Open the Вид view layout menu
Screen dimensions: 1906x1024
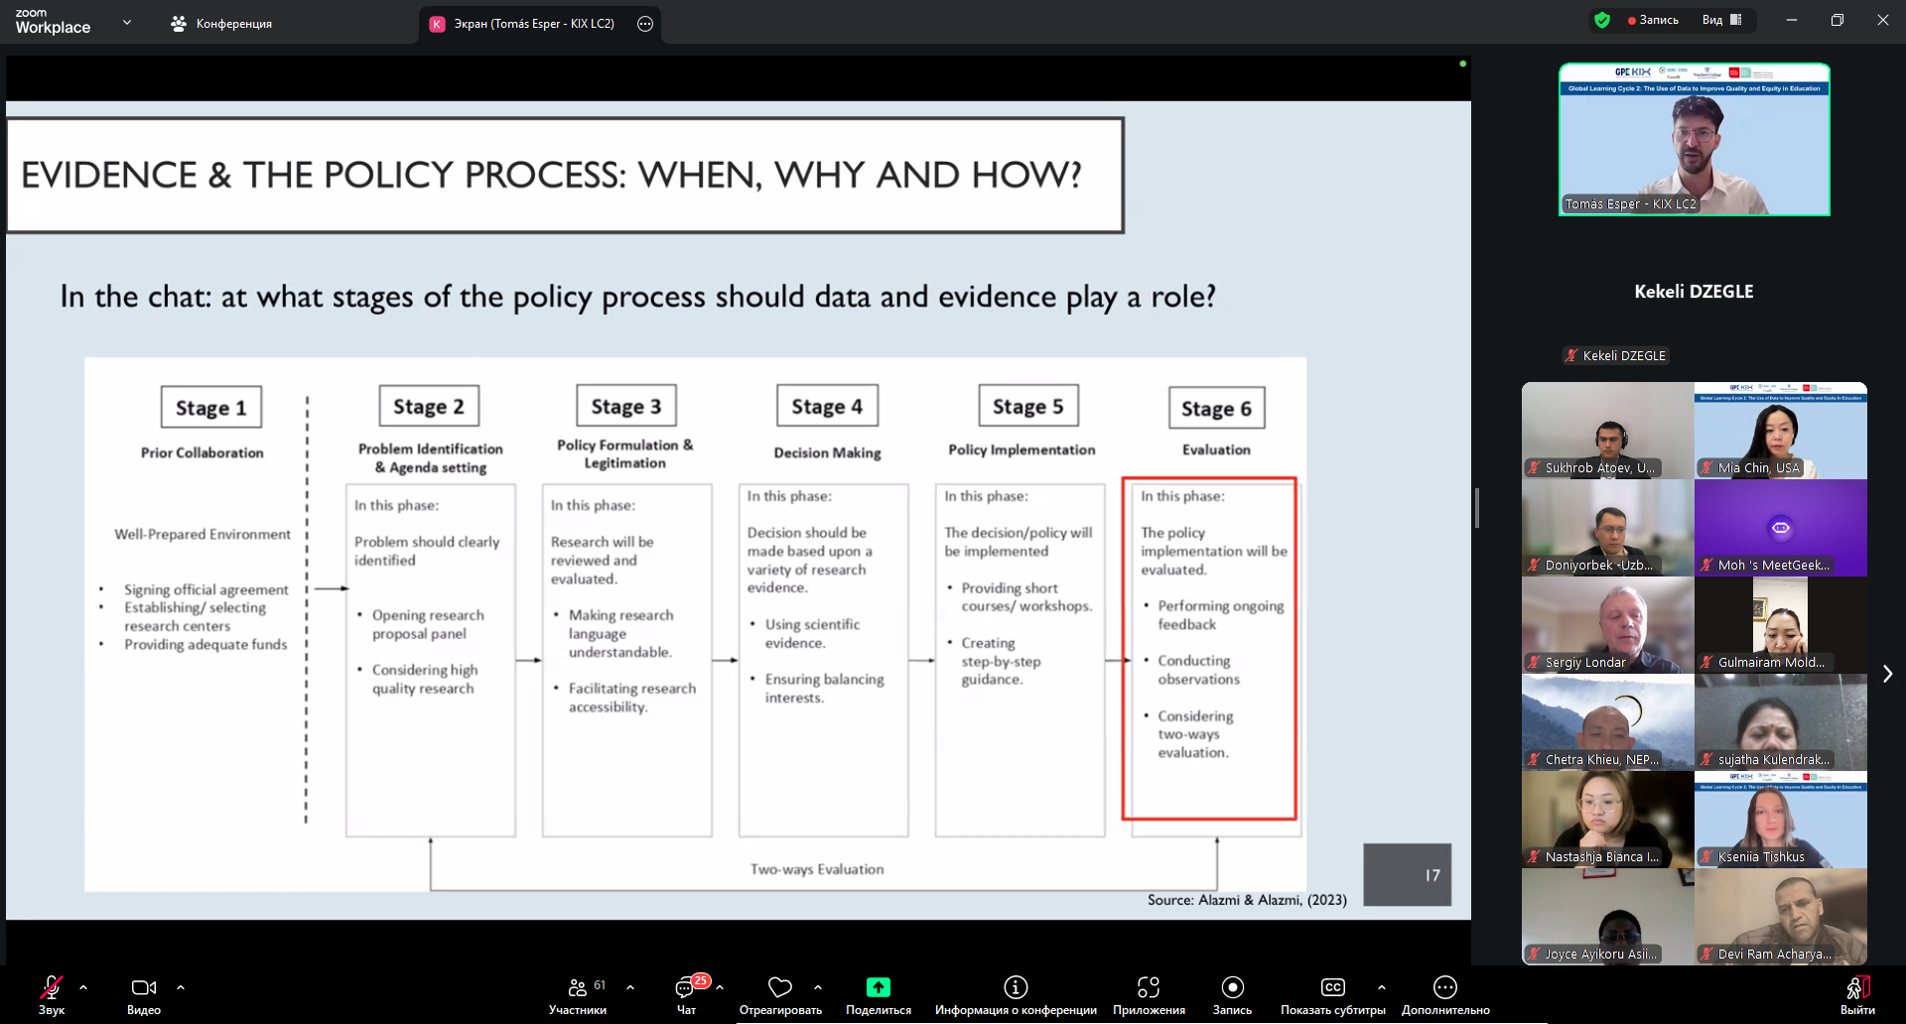(x=1721, y=20)
